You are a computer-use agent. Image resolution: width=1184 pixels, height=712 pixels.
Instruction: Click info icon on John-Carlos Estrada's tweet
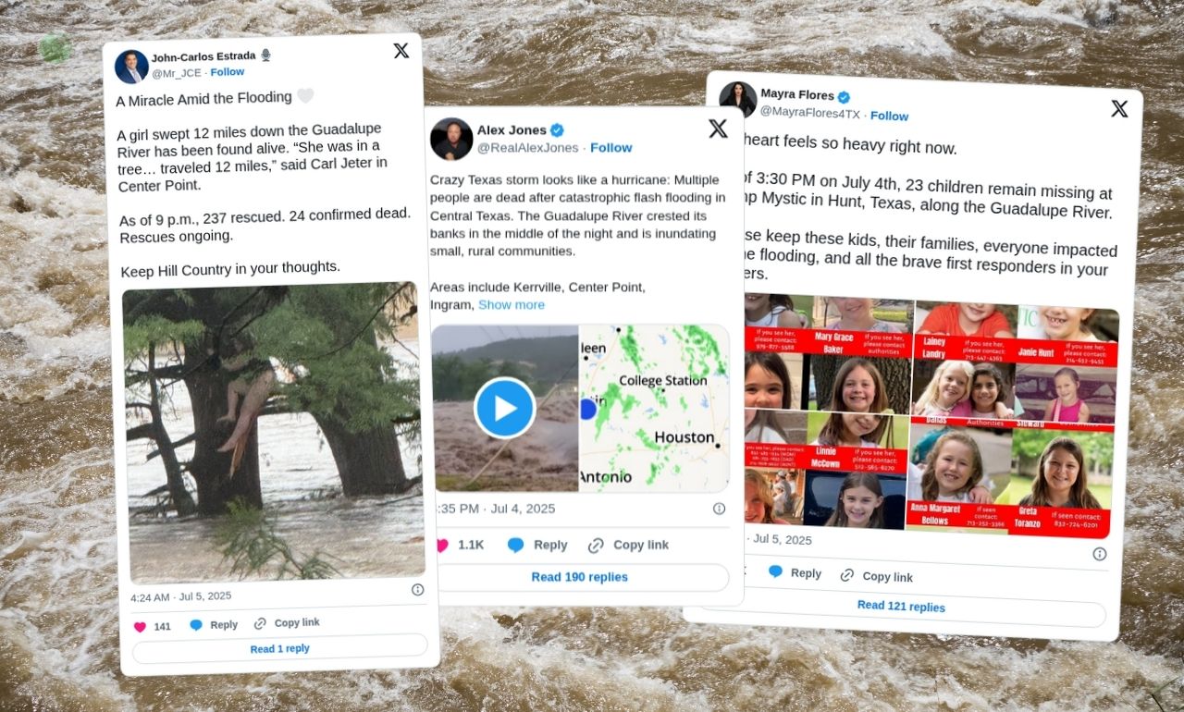click(x=417, y=589)
